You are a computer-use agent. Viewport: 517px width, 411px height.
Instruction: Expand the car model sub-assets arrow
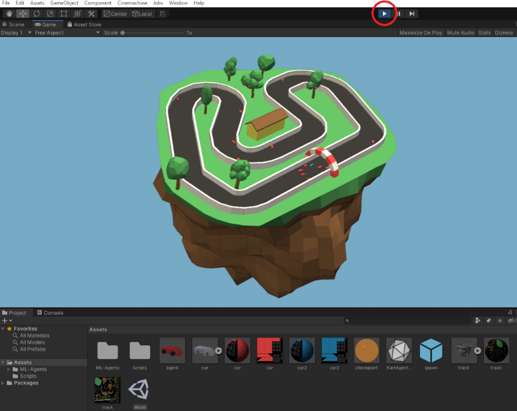click(219, 350)
